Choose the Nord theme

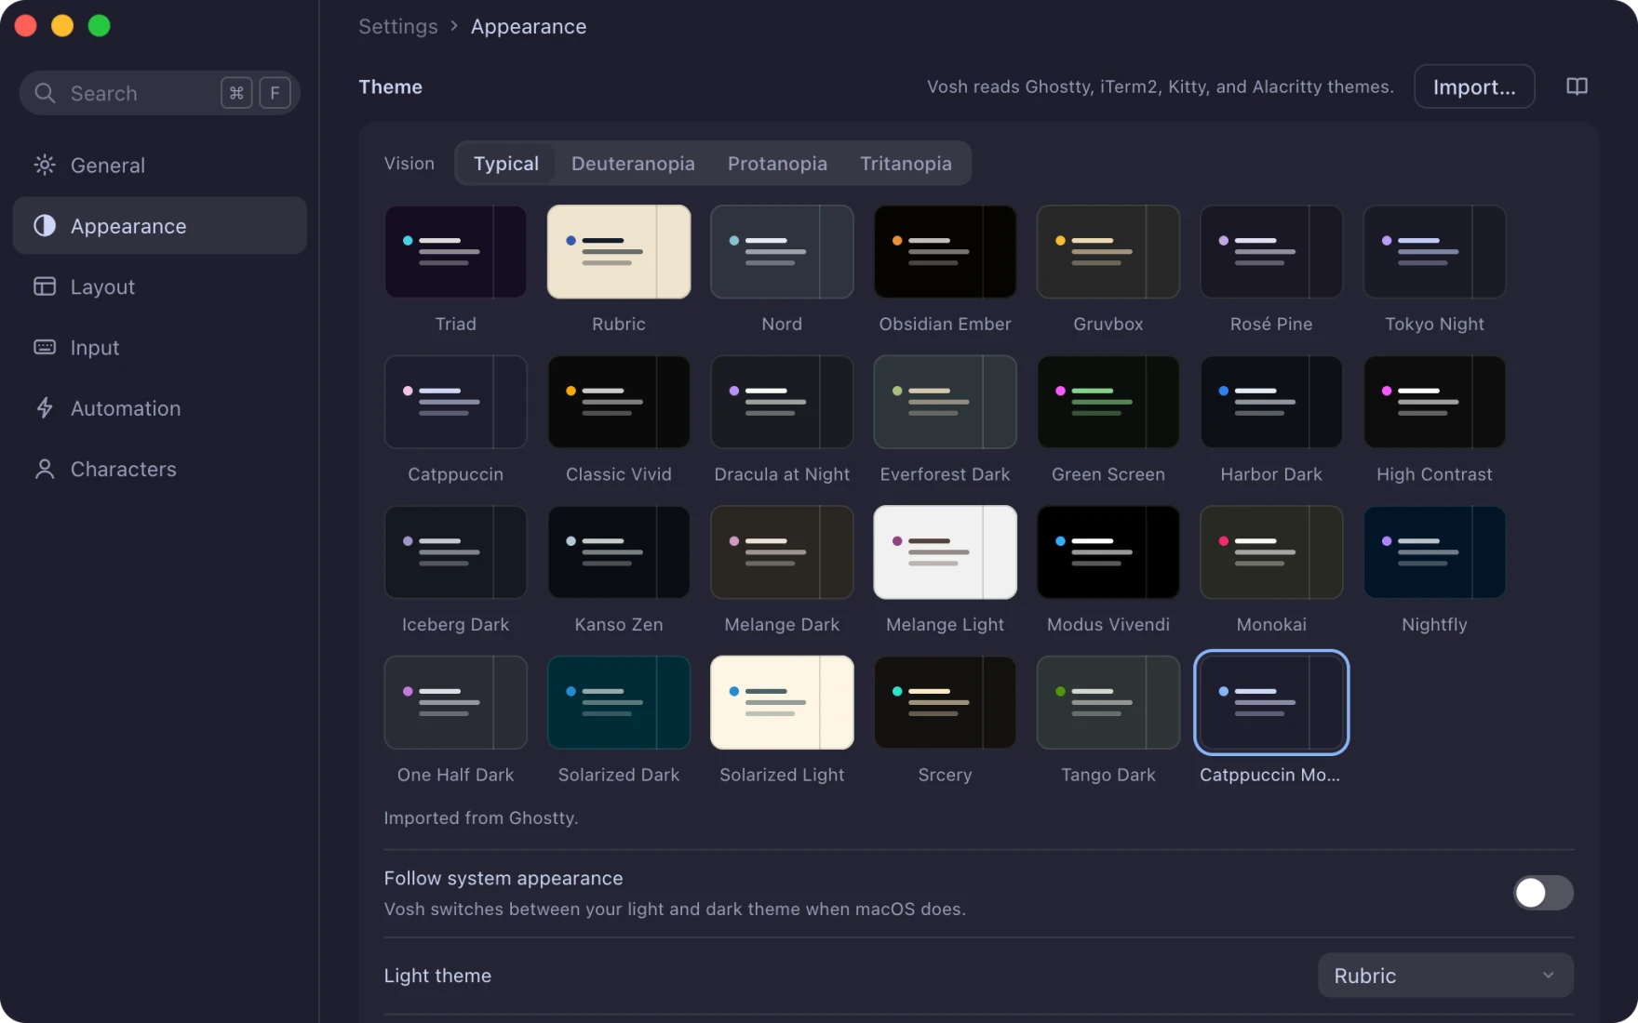click(782, 252)
